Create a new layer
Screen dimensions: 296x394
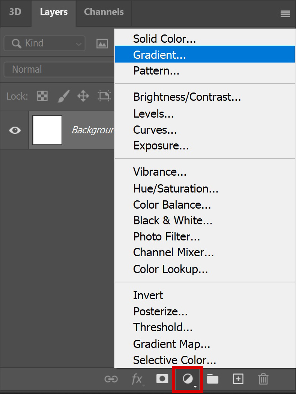238,379
